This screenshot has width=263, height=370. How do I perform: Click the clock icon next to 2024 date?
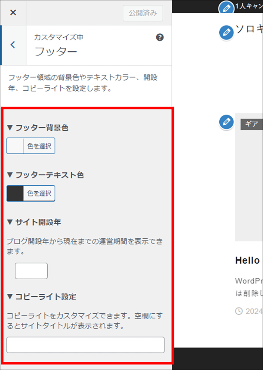(x=239, y=311)
